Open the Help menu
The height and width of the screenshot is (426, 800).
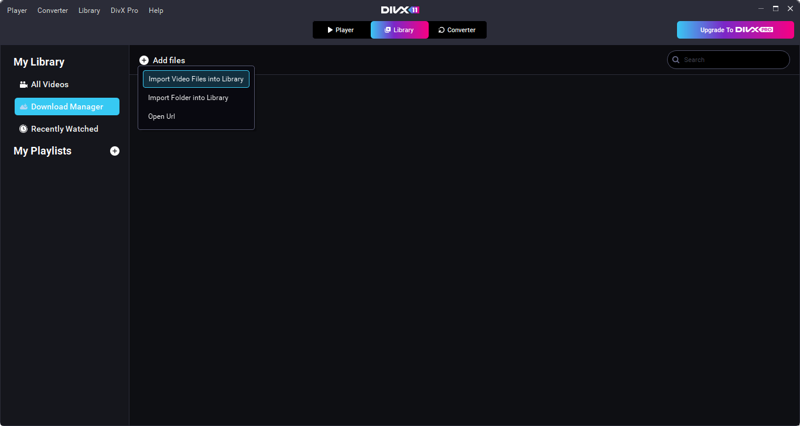pyautogui.click(x=156, y=11)
